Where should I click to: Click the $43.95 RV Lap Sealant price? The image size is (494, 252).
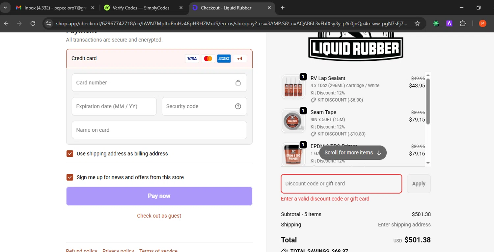[x=417, y=85]
